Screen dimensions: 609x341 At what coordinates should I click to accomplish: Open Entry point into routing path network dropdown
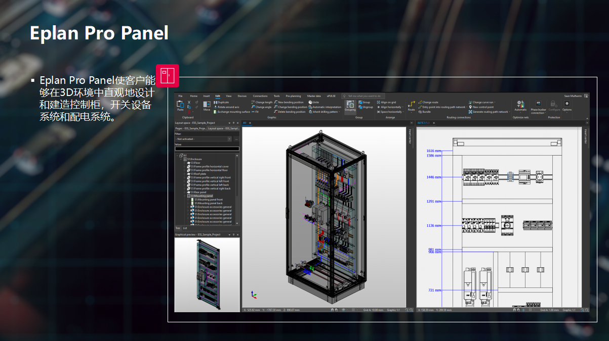[467, 107]
